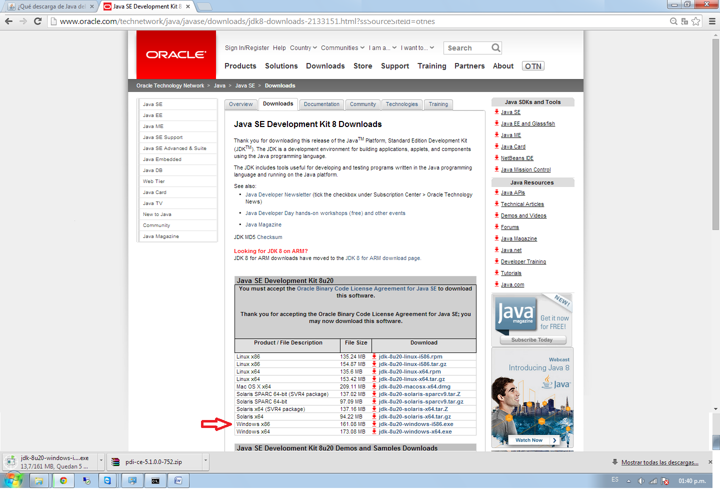Screen dimensions: 720x489
Task: Expand the Communities dropdown
Action: (343, 48)
